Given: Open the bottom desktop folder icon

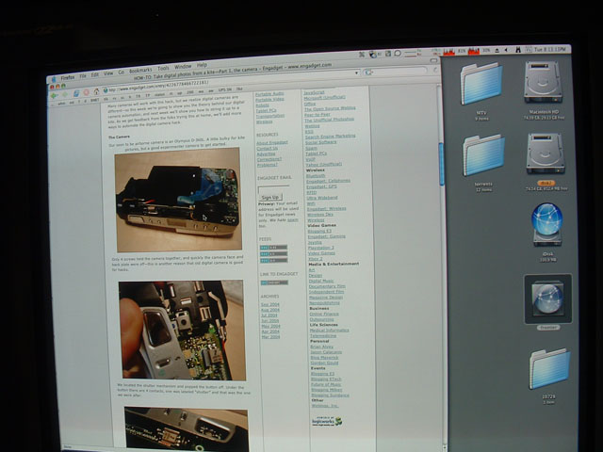Looking at the screenshot, I should 548,368.
